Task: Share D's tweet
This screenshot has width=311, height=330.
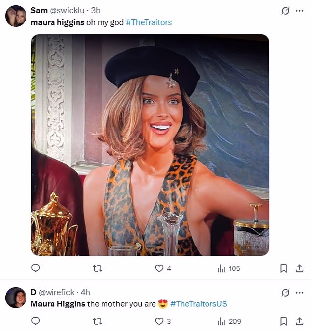Action: point(299,321)
